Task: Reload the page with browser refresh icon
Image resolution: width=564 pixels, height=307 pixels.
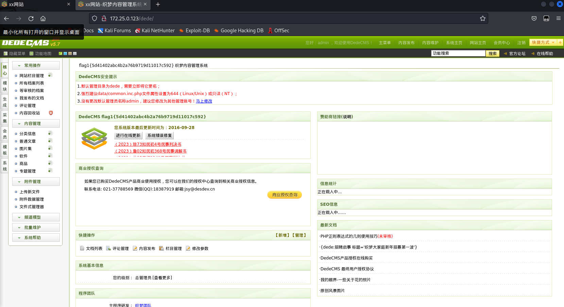Action: click(31, 18)
